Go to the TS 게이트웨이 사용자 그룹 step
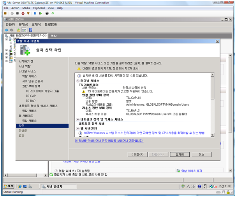 coord(42,91)
